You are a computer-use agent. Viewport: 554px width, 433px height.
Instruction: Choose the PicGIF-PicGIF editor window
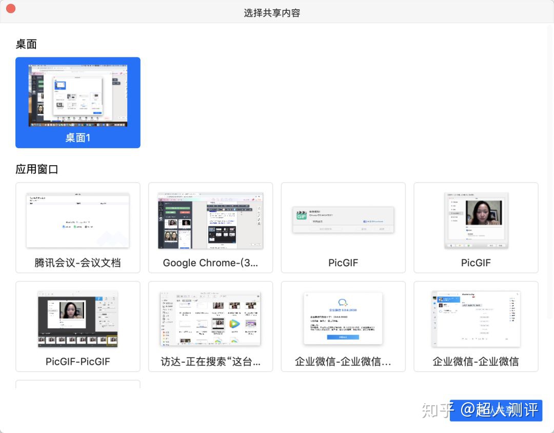tap(78, 326)
